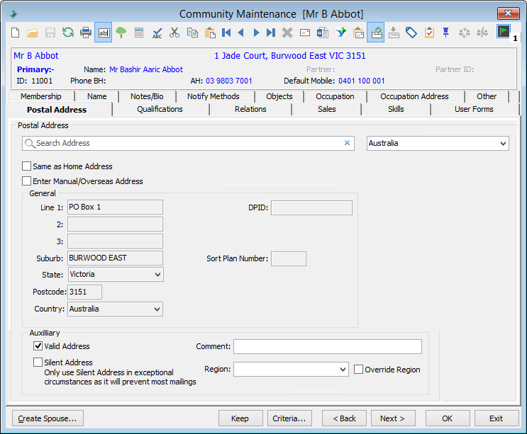Click the download tray icon
The width and height of the screenshot is (527, 434).
click(394, 33)
